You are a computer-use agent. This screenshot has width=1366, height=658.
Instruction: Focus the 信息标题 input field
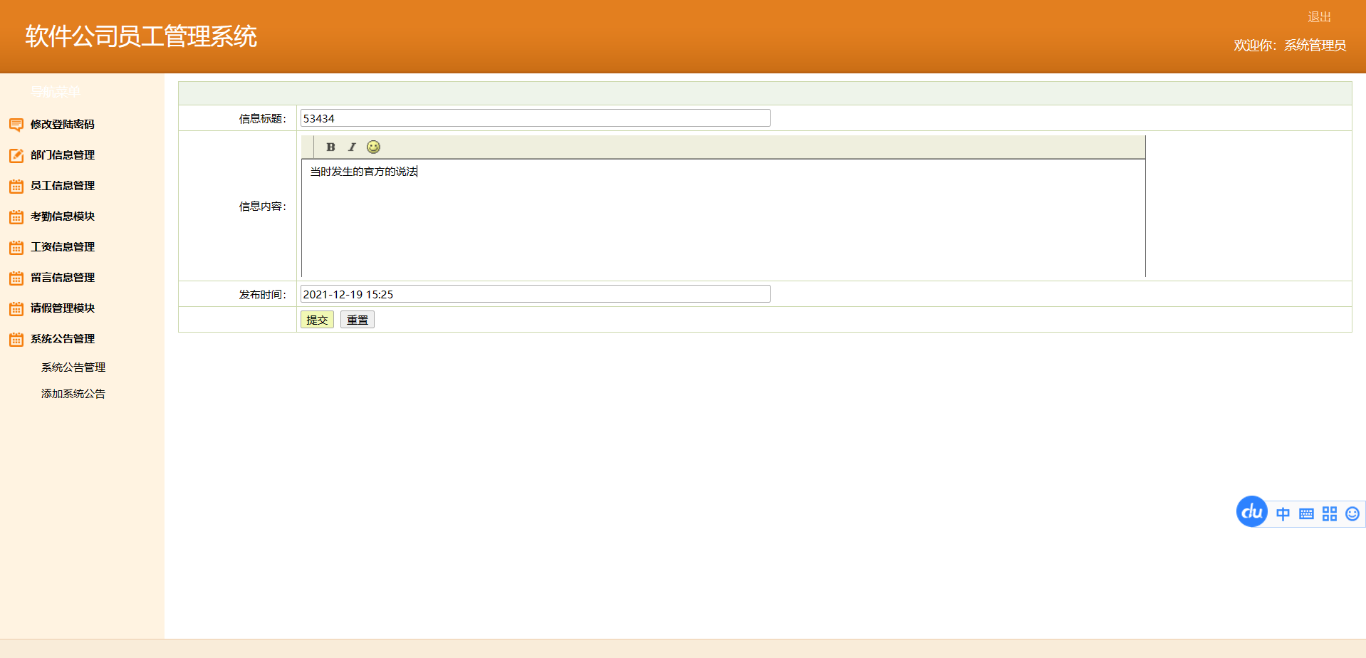pos(535,118)
